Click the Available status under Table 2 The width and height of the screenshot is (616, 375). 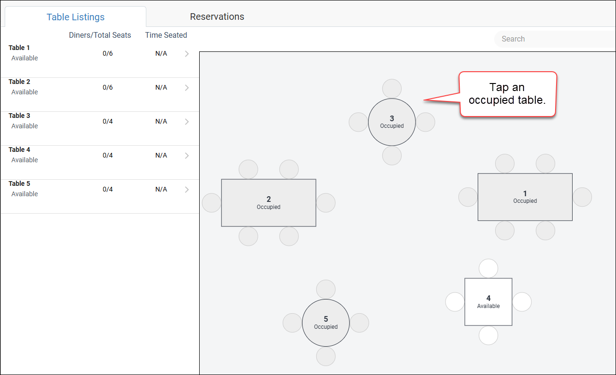pos(25,92)
